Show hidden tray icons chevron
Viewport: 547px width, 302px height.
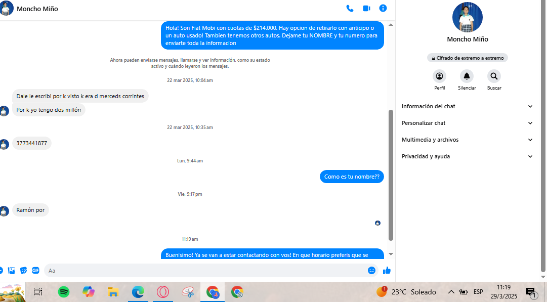click(451, 292)
